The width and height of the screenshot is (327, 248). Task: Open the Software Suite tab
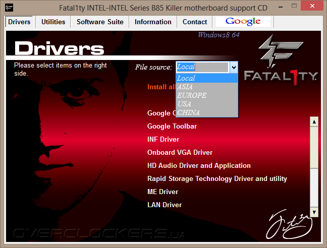click(100, 22)
